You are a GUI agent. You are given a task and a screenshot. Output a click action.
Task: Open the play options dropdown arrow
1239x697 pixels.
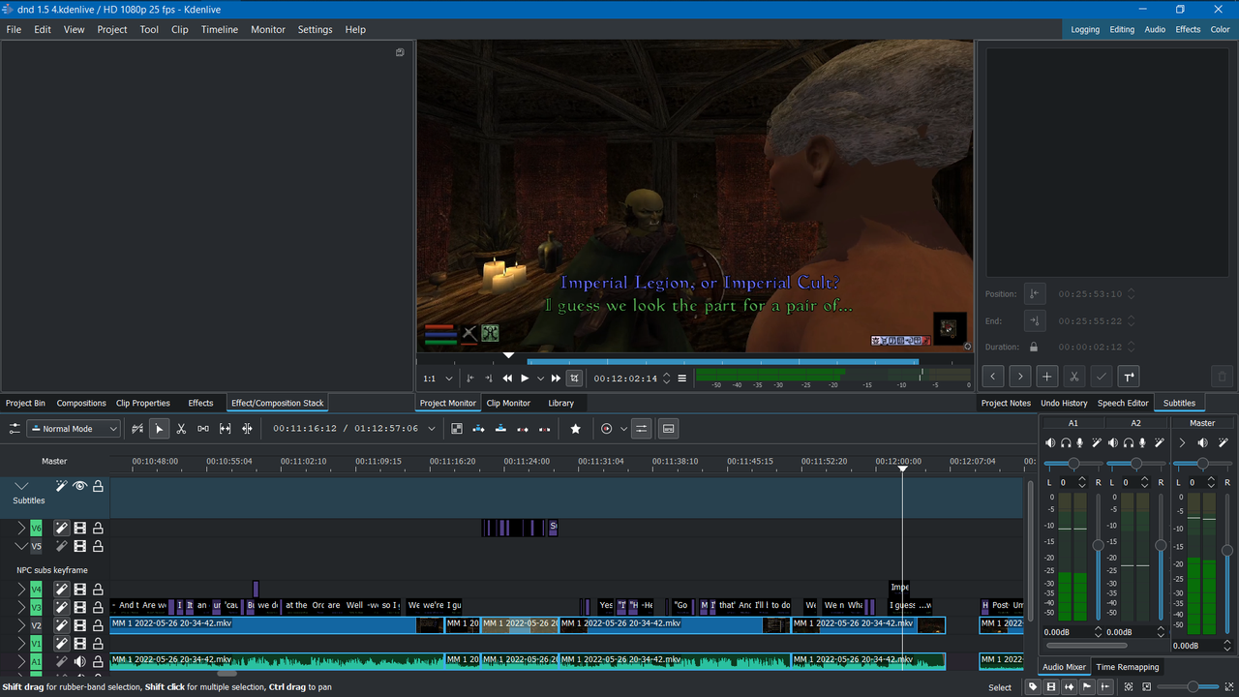pyautogui.click(x=540, y=379)
